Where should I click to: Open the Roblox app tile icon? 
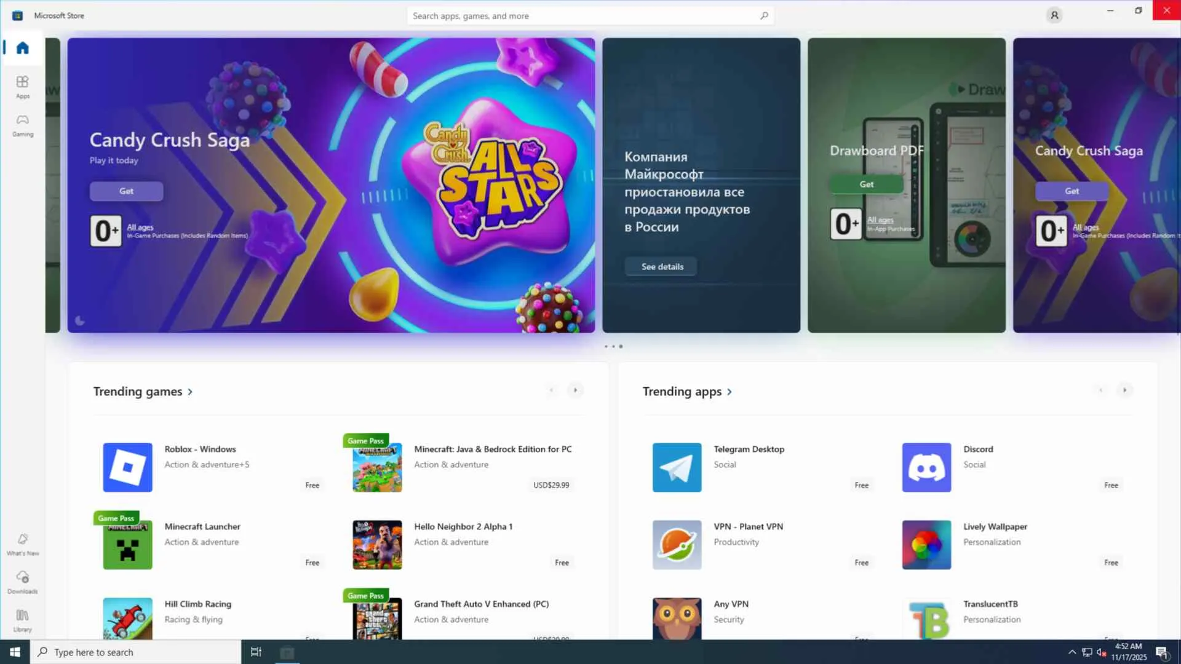coord(127,467)
